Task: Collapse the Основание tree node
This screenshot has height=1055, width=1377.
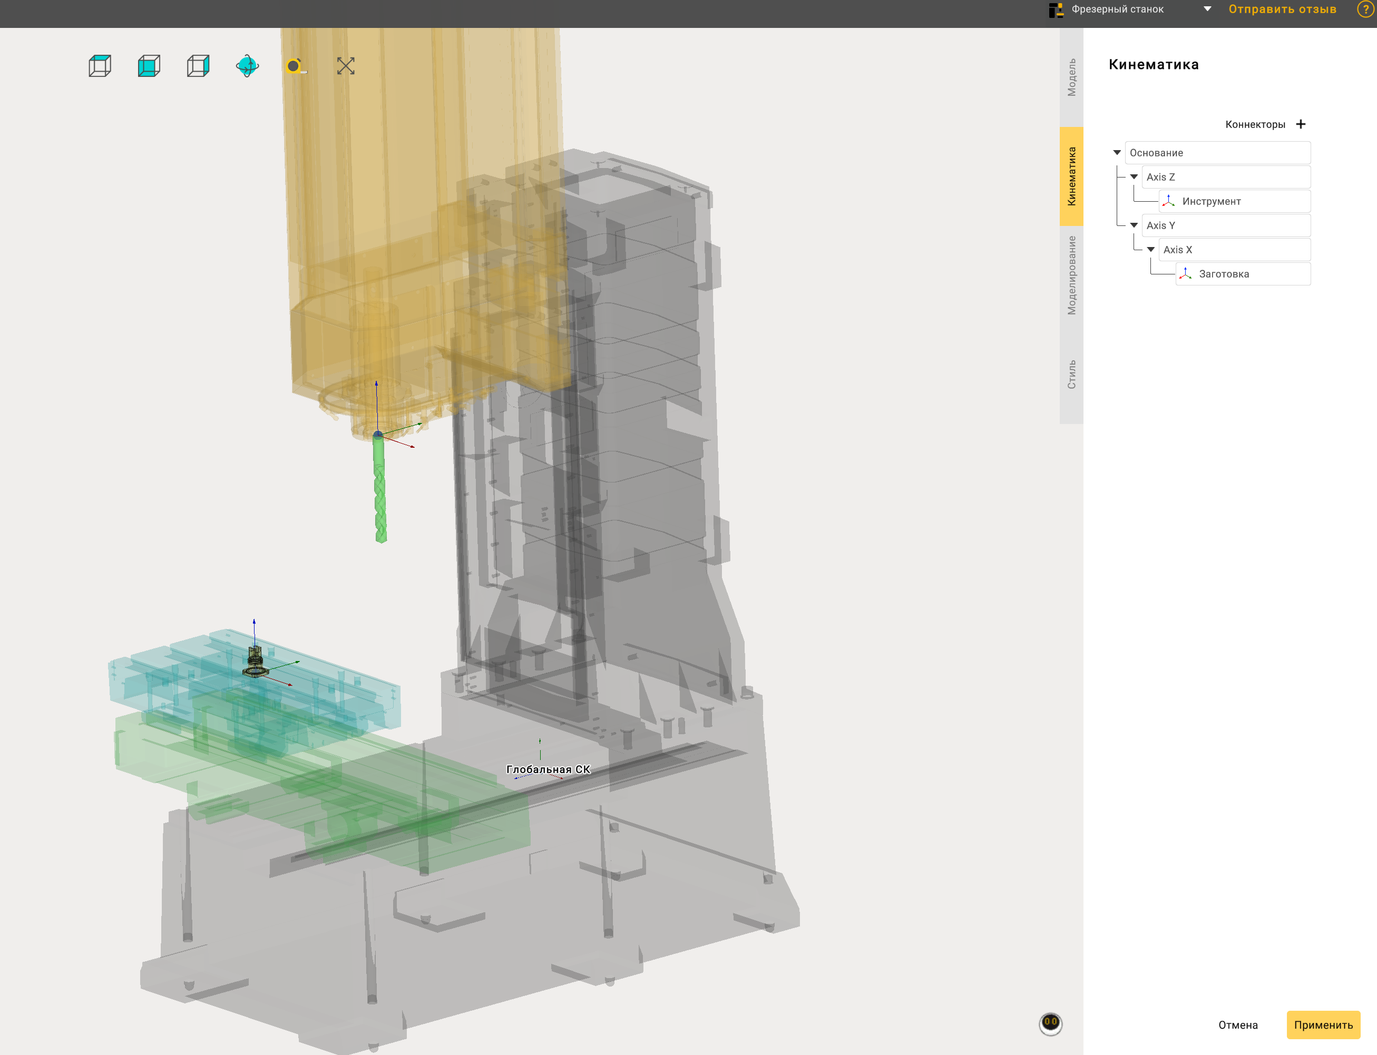Action: pos(1117,153)
